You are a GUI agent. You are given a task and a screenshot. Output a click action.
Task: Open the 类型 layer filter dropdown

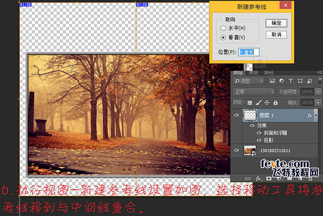pyautogui.click(x=248, y=81)
